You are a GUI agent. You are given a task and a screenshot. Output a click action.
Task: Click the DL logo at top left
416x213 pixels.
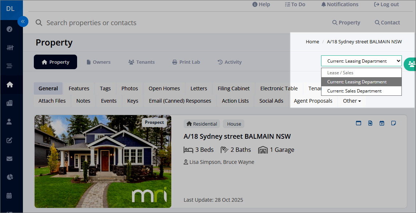coord(10,9)
